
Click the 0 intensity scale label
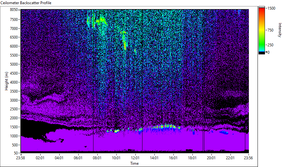click(268, 52)
